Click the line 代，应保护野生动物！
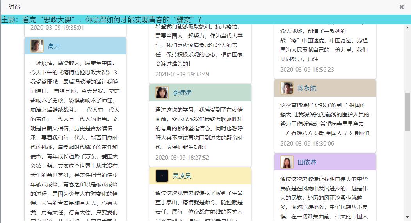 click(181, 147)
